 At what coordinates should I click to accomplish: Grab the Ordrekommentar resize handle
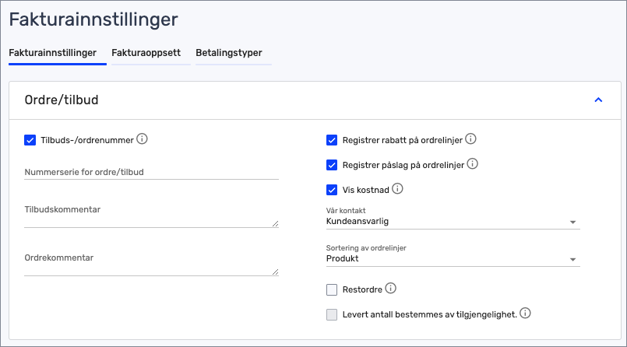pos(275,272)
